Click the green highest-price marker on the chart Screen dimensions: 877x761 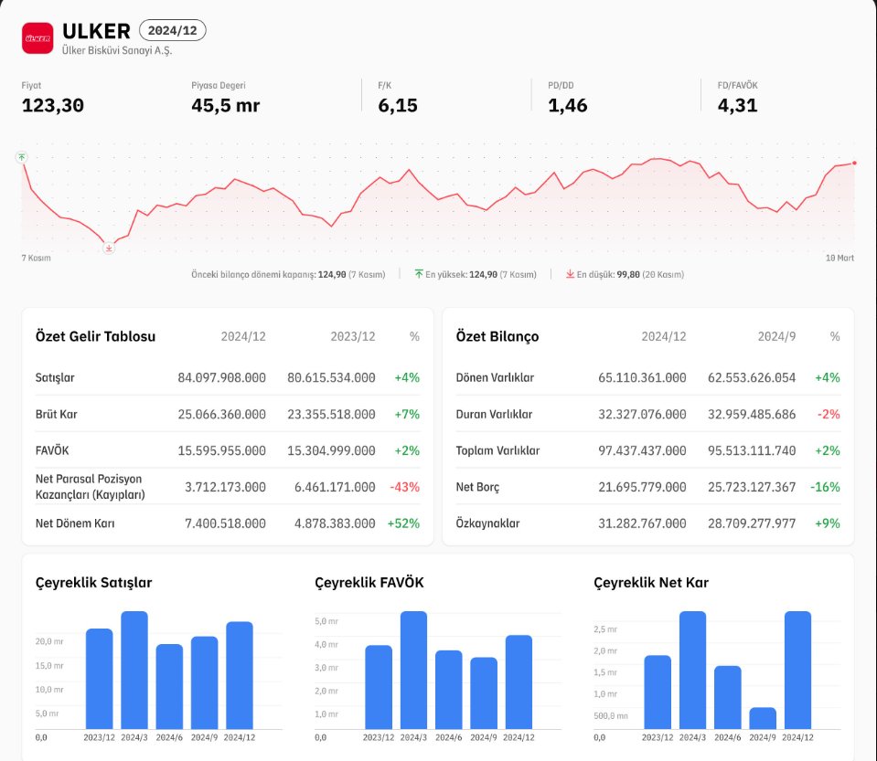22,157
